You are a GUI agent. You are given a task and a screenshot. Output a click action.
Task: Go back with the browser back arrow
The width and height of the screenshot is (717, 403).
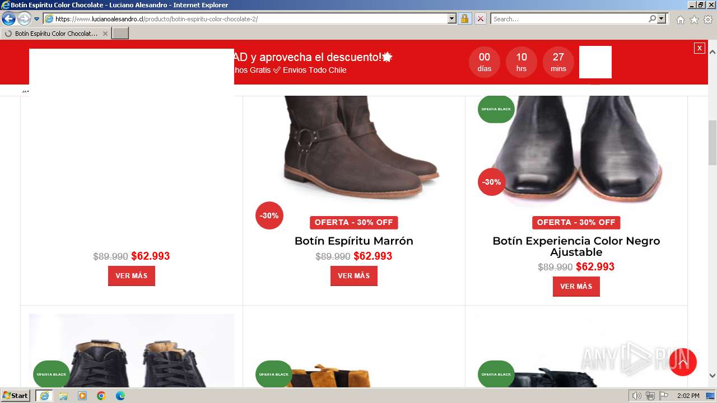8,18
